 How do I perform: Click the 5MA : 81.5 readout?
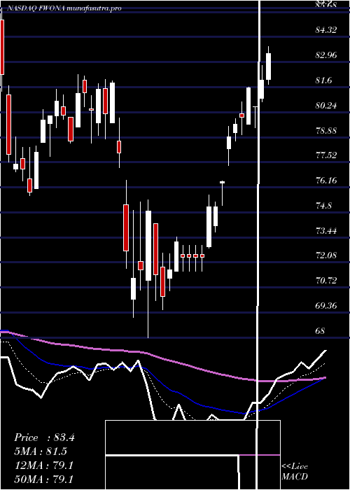point(41,451)
